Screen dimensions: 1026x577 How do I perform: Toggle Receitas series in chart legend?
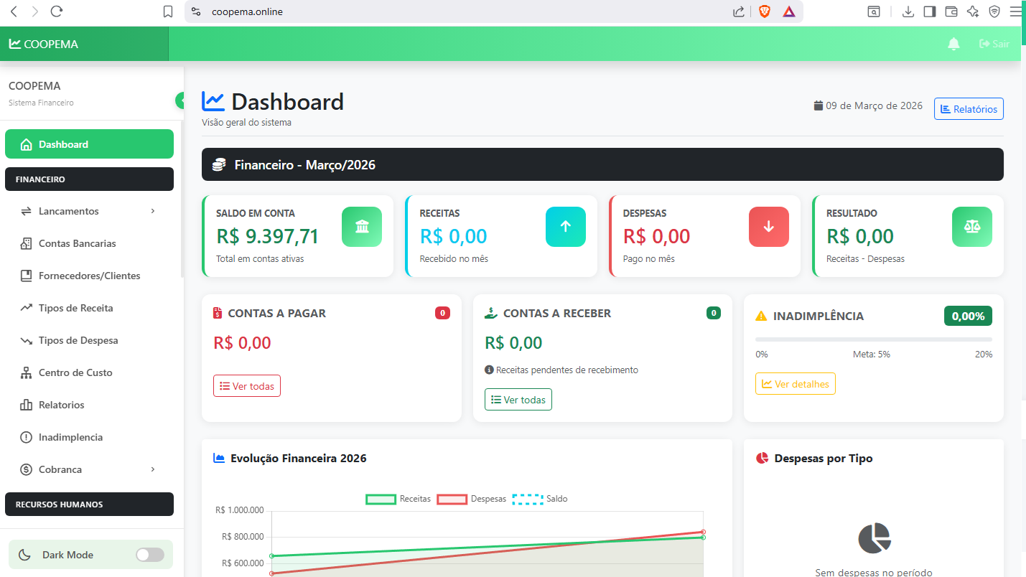pos(398,499)
